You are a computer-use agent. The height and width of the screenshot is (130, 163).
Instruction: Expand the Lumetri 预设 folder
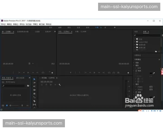[134, 42]
